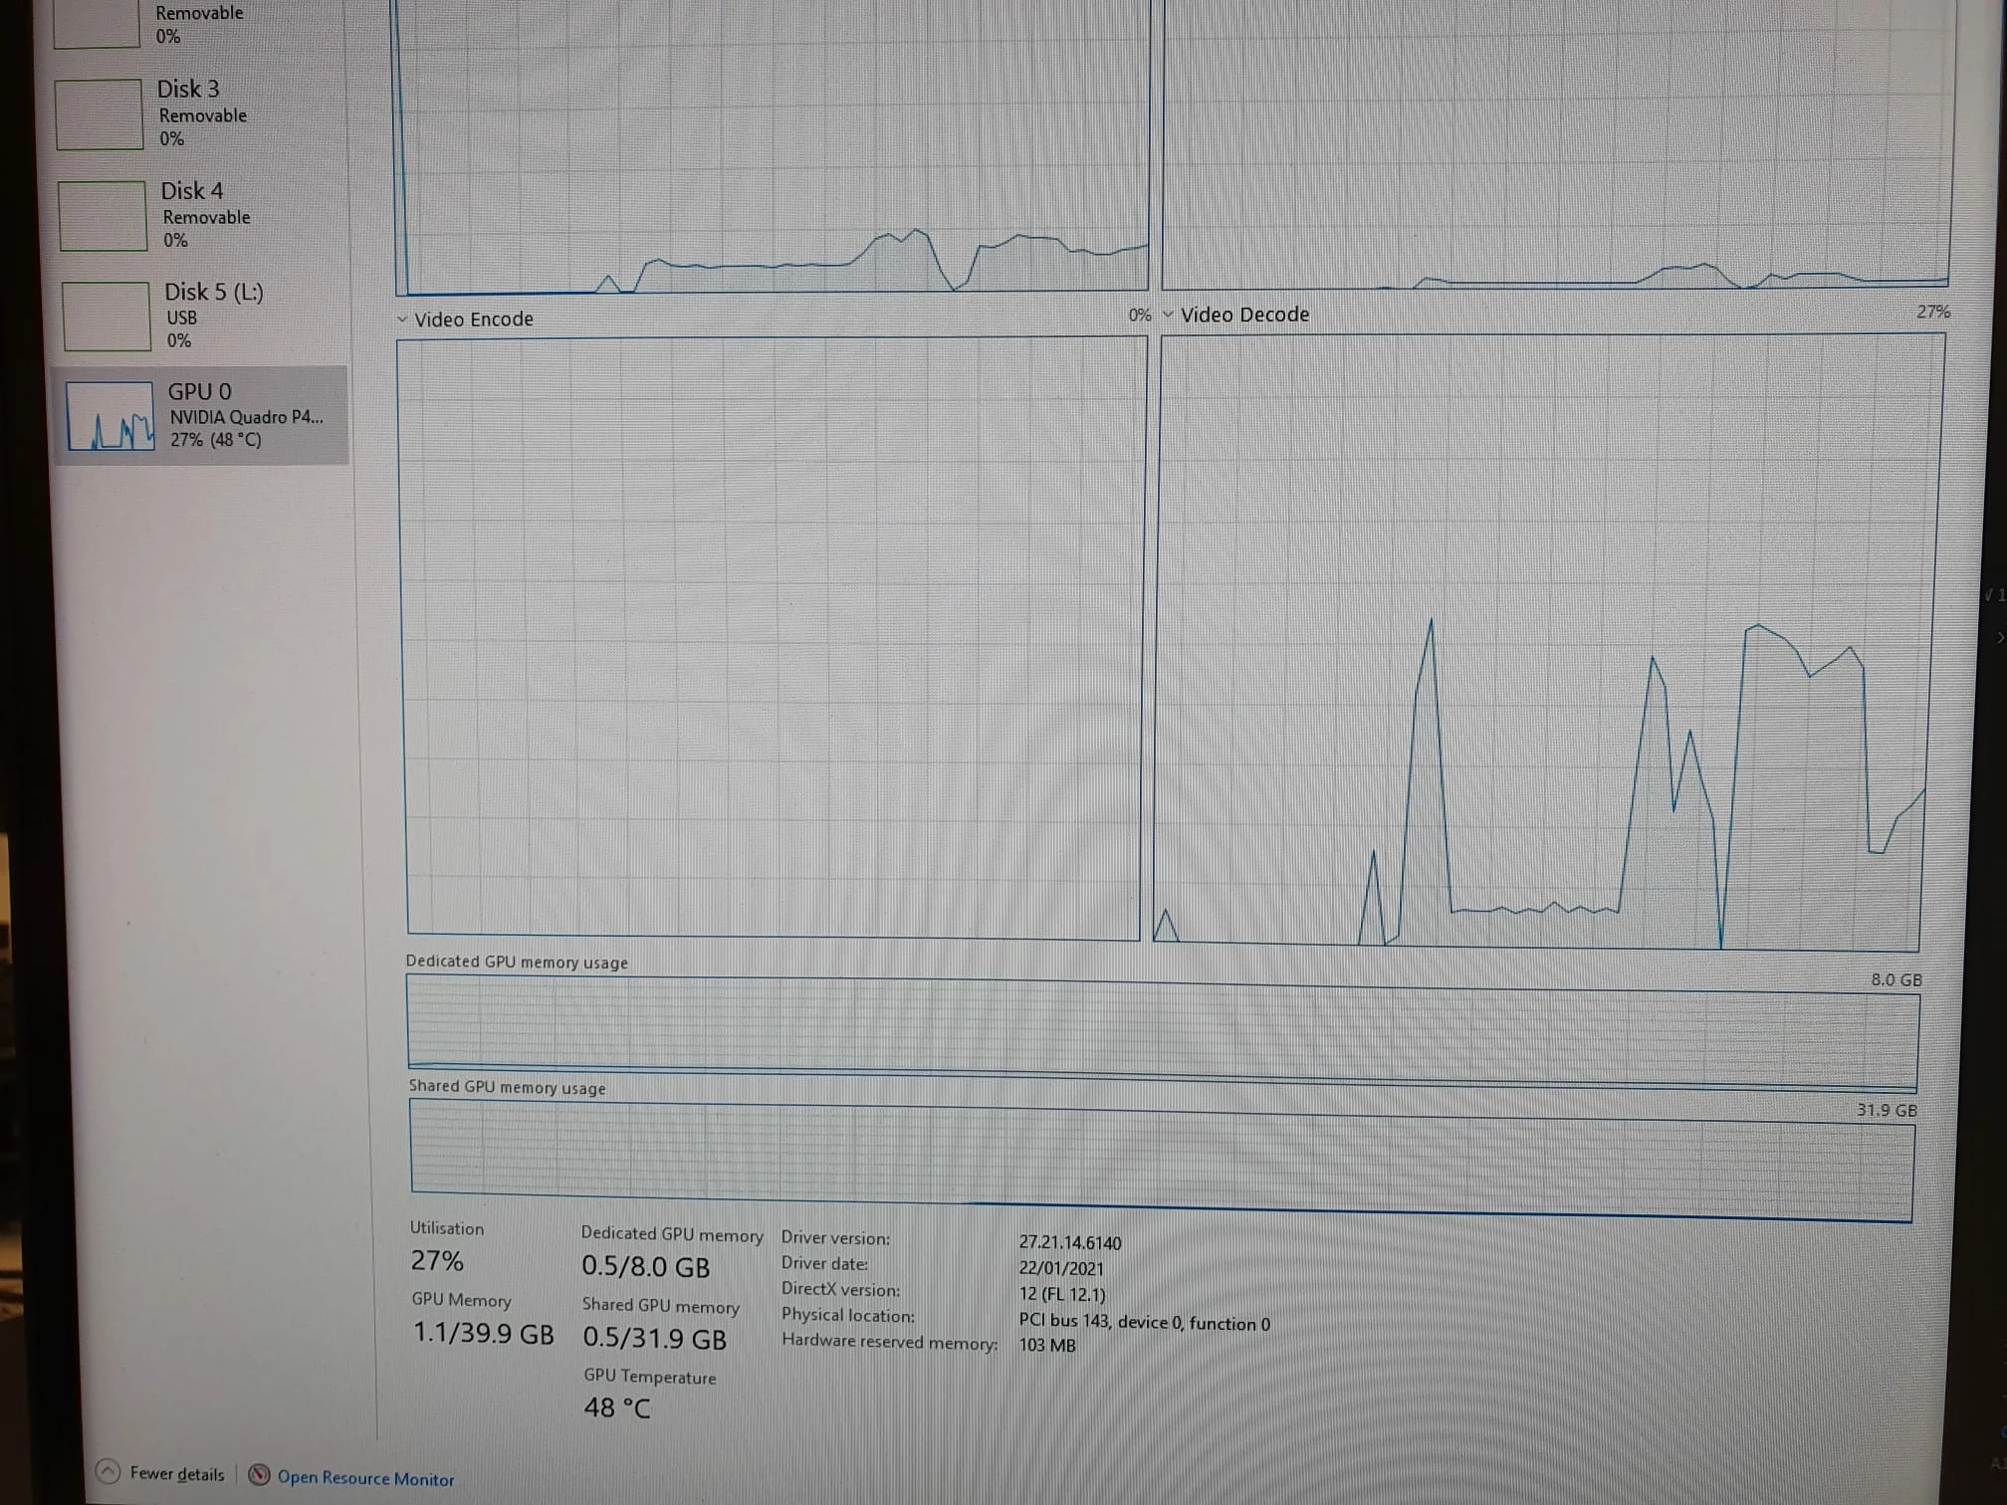Select GPU 0 NVIDIA Quadro entry

click(x=244, y=416)
